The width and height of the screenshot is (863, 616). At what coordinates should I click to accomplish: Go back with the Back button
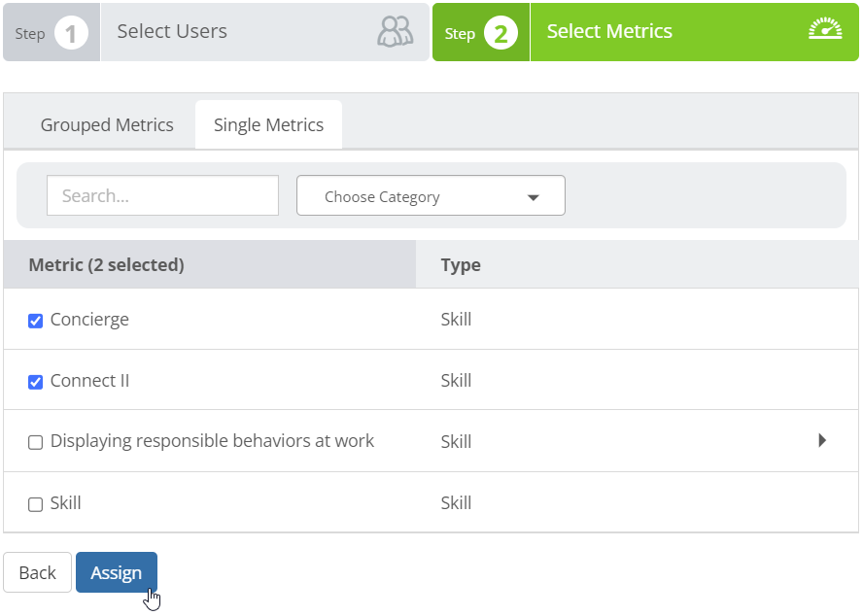38,572
